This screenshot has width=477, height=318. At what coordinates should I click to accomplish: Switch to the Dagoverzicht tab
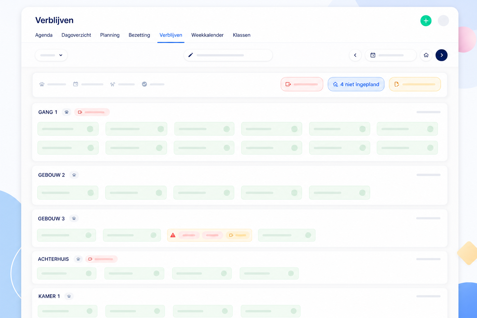point(76,35)
